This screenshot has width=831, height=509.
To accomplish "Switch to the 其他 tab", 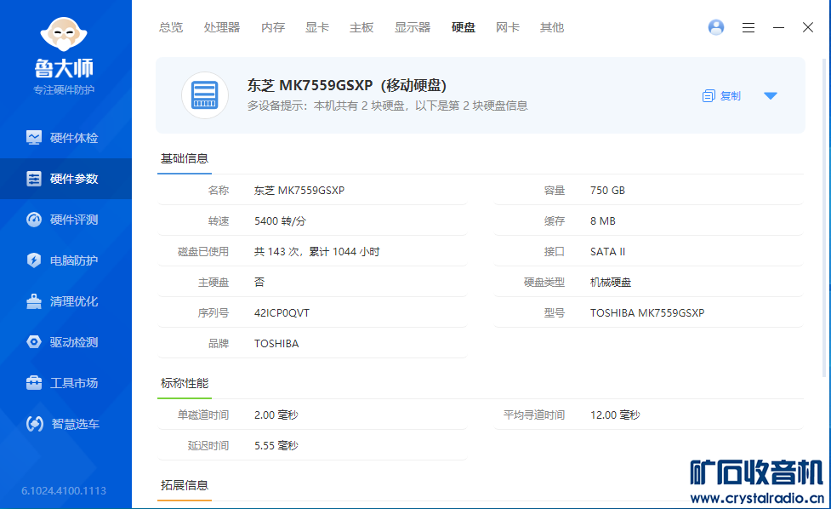I will coord(552,27).
